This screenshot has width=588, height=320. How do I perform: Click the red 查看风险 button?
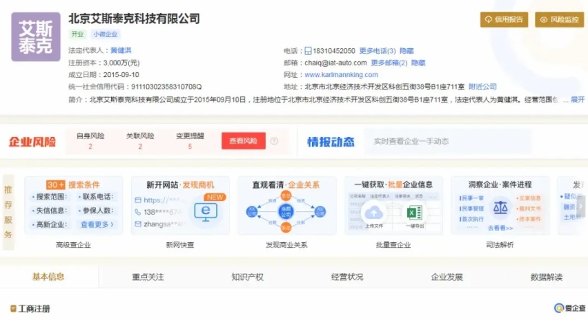click(x=244, y=141)
